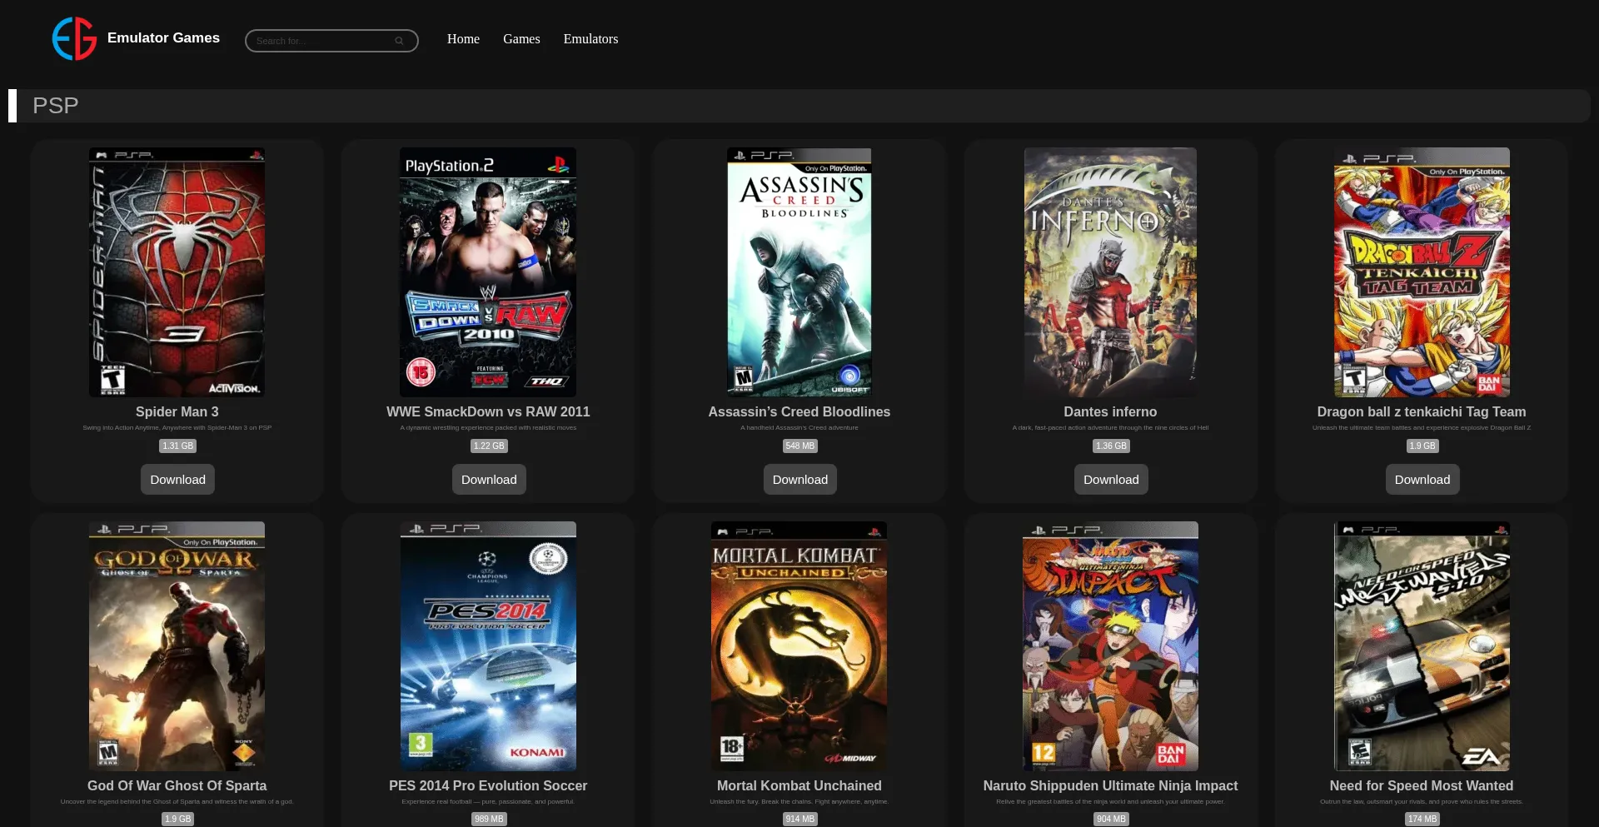The width and height of the screenshot is (1599, 827).
Task: Go to the Games menu item
Action: click(x=521, y=39)
